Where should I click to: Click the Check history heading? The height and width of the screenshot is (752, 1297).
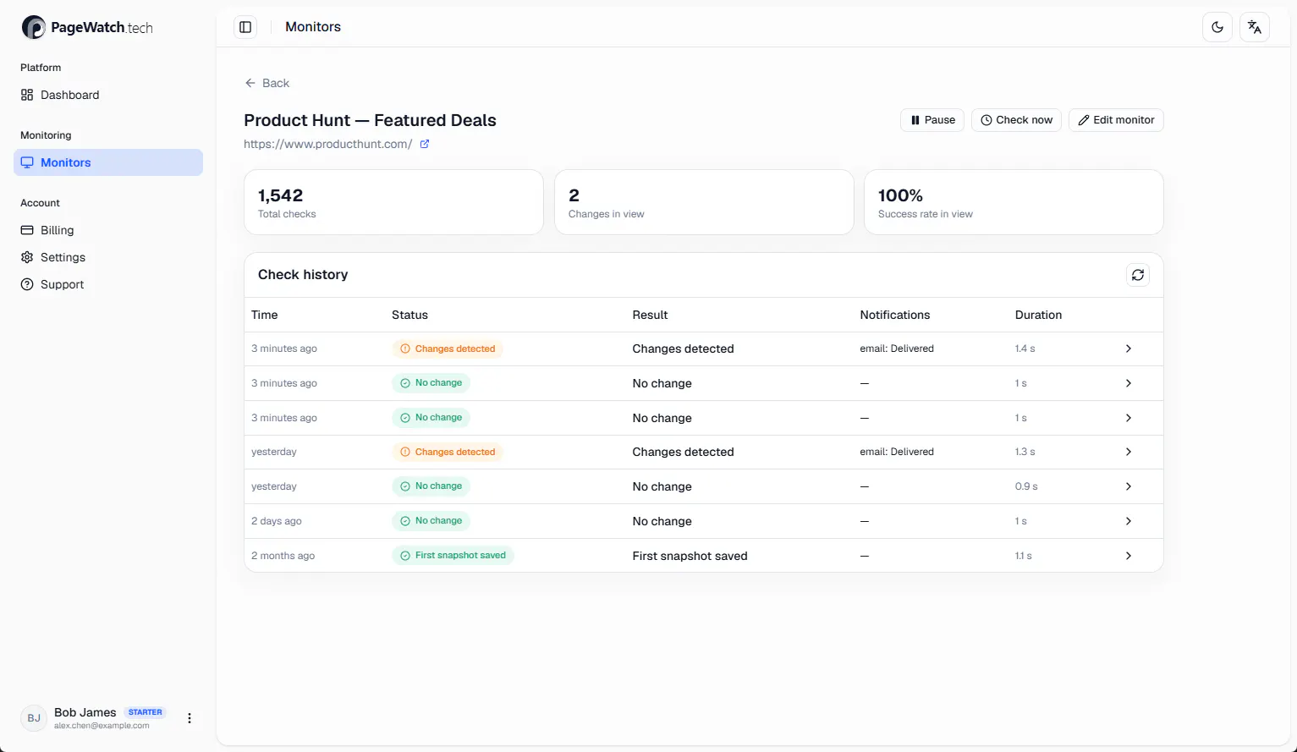coord(303,275)
